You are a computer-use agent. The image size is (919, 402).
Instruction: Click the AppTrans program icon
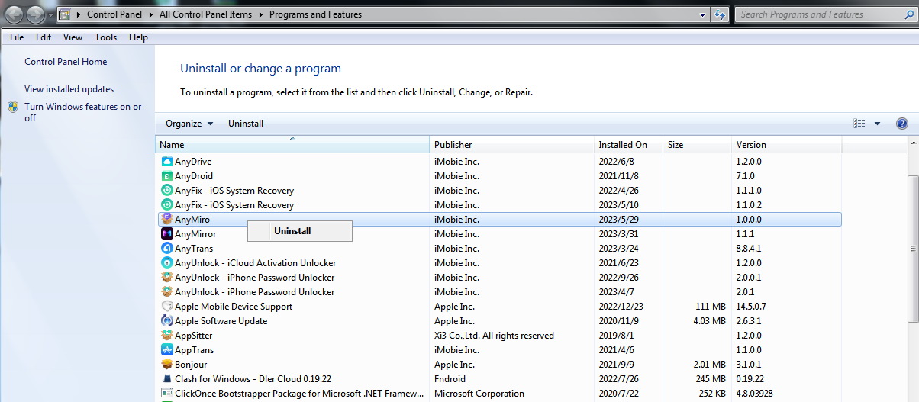click(x=167, y=350)
